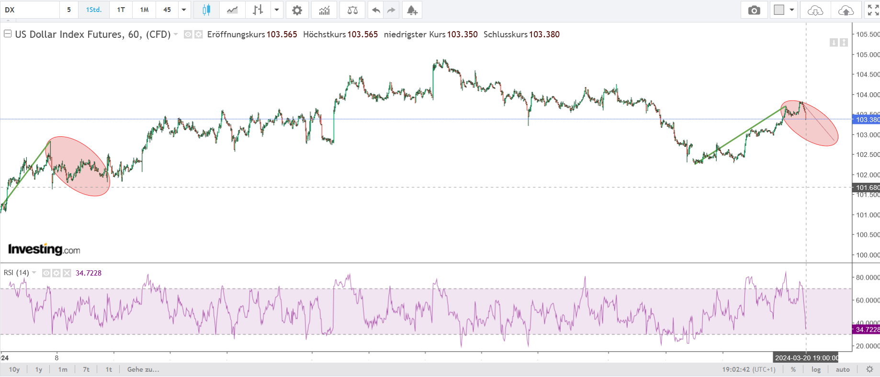
Task: Open the indicators menu
Action: coord(324,10)
